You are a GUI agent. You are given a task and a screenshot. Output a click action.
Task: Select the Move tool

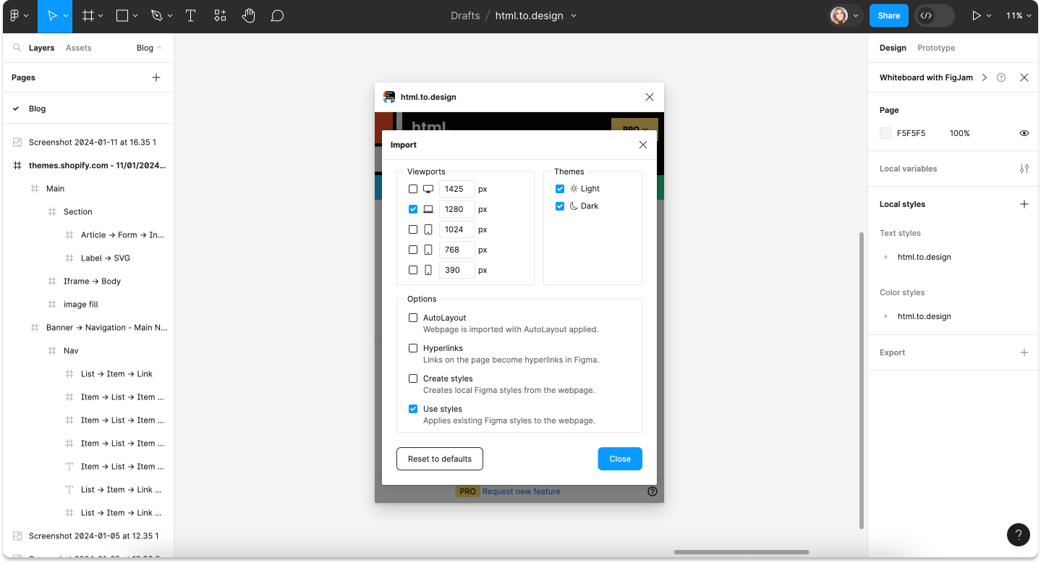tap(52, 15)
